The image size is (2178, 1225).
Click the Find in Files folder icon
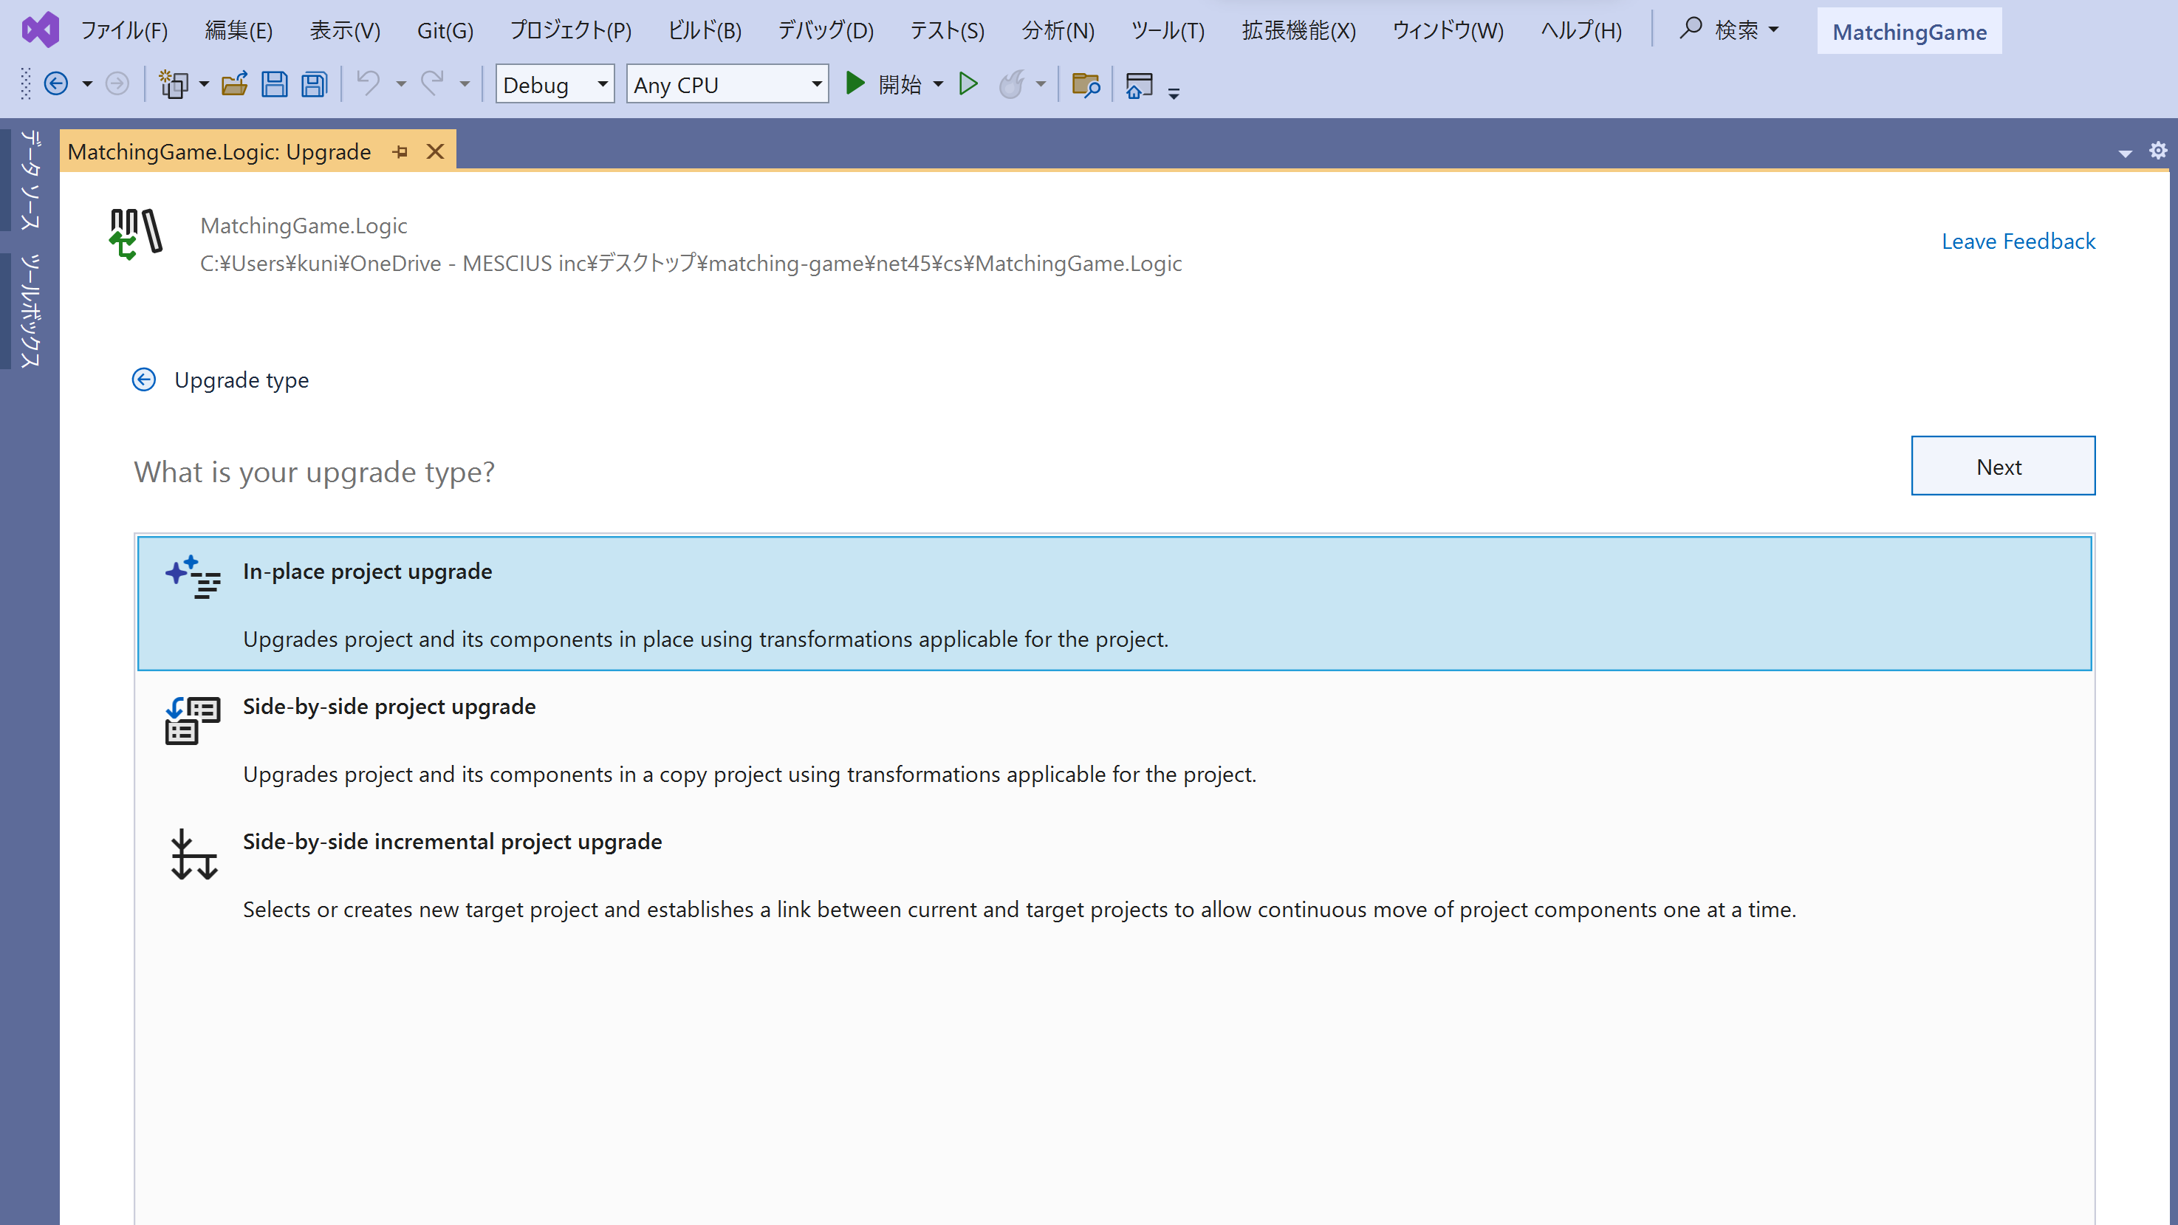point(1085,83)
